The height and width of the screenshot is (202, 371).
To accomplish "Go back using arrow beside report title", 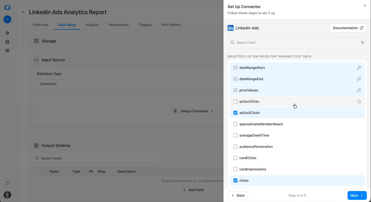I will point(24,12).
